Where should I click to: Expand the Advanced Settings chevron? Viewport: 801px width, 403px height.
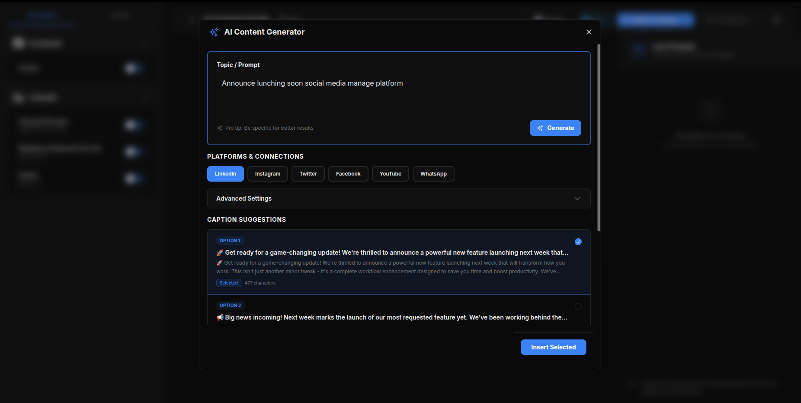(577, 198)
